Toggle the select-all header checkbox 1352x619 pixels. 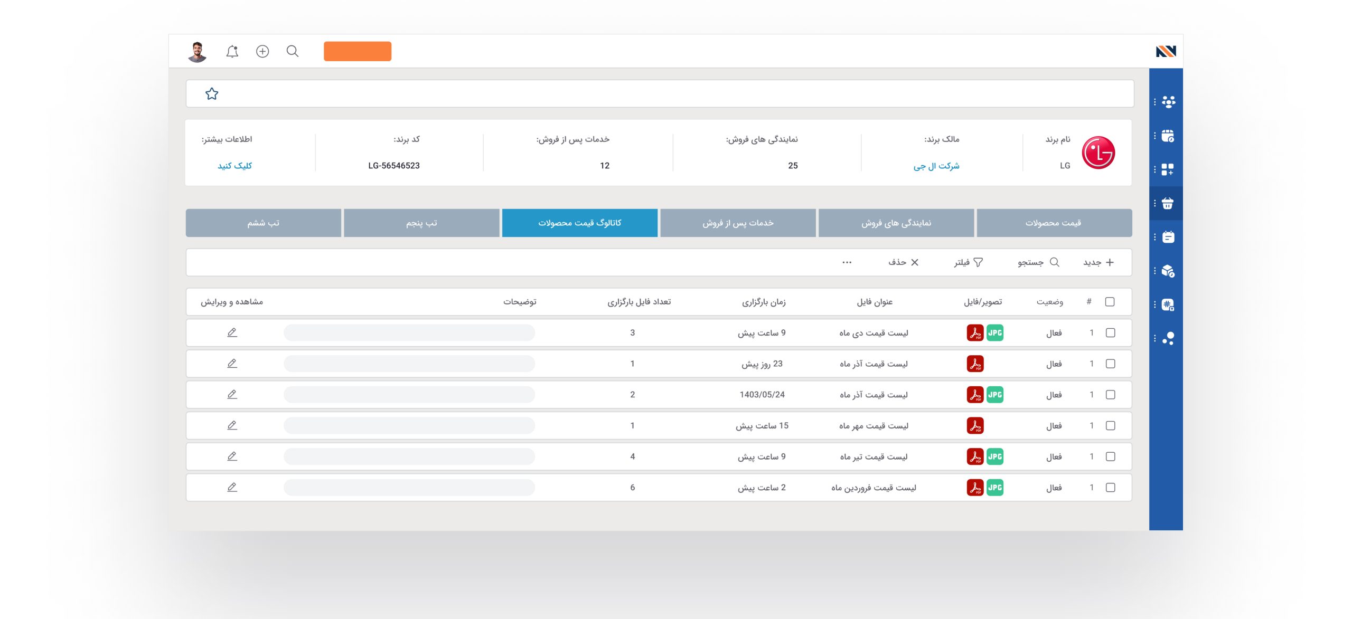tap(1110, 302)
